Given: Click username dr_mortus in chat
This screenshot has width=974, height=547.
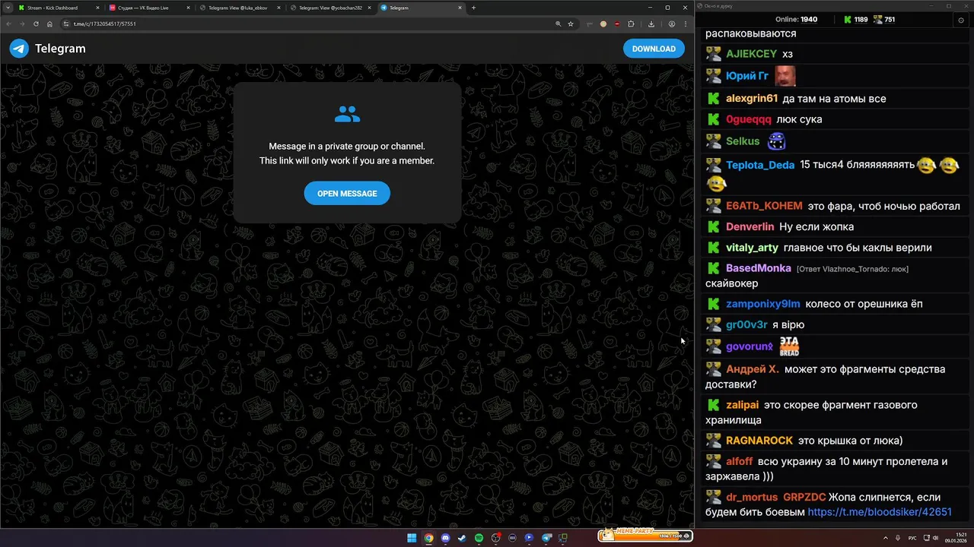Looking at the screenshot, I should 752,498.
